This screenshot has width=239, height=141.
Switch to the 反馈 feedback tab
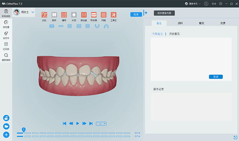(x=223, y=23)
